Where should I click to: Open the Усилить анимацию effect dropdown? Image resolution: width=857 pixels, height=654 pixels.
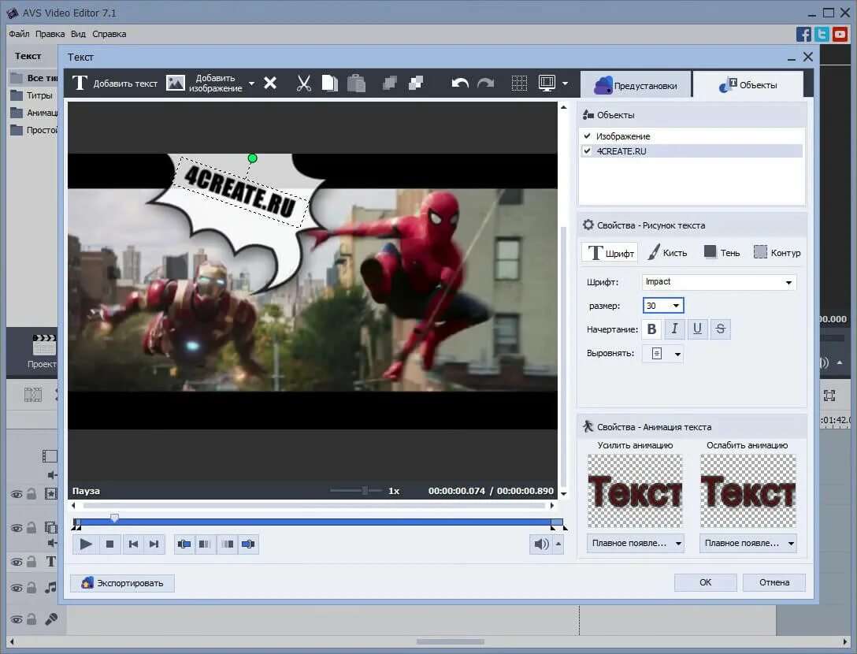636,544
